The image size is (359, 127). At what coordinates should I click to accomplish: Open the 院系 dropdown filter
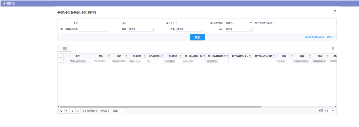[x=190, y=29]
